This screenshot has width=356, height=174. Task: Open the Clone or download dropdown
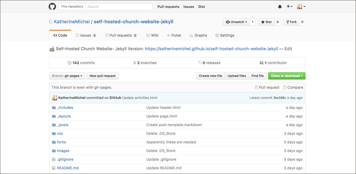coord(286,76)
